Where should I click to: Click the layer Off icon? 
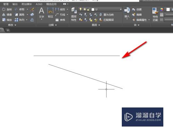tap(81, 15)
